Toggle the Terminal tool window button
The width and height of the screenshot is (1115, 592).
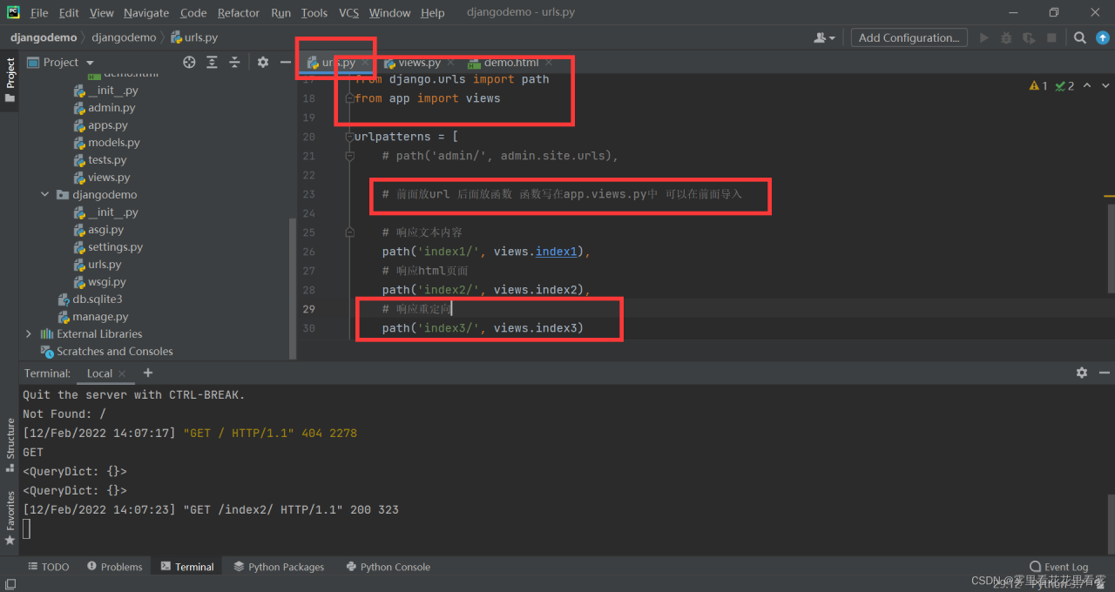pyautogui.click(x=187, y=567)
